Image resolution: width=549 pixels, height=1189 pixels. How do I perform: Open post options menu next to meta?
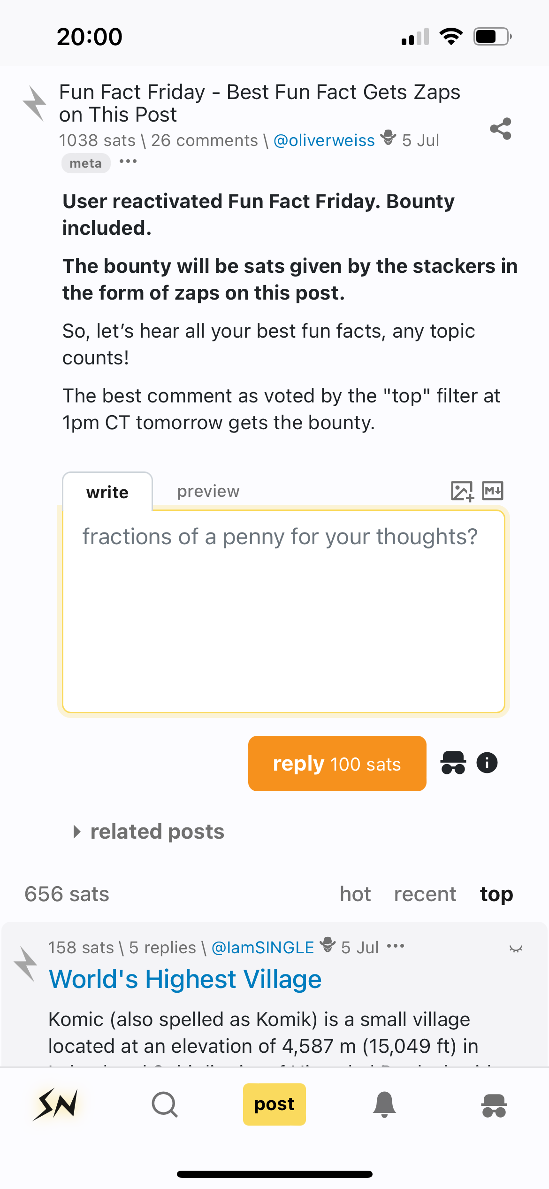click(x=128, y=162)
